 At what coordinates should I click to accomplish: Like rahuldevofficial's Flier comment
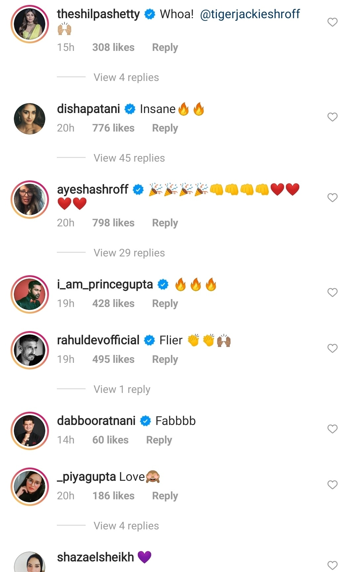point(332,348)
